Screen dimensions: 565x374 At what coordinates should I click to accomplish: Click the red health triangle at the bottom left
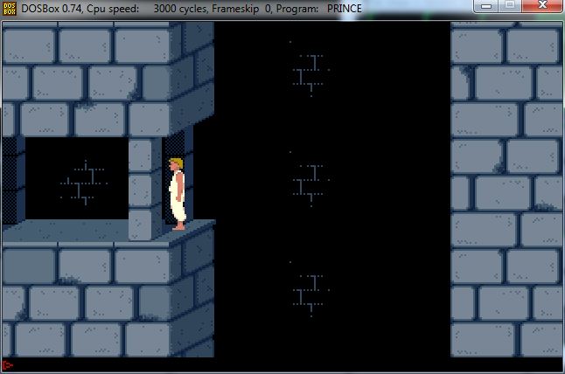(x=7, y=365)
